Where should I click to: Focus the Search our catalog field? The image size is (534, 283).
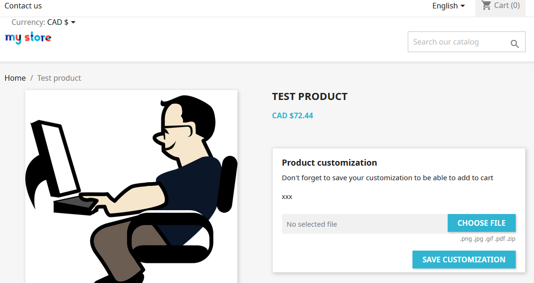(458, 42)
